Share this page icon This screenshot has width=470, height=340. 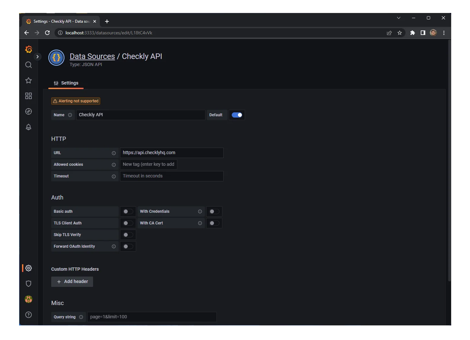pos(389,33)
